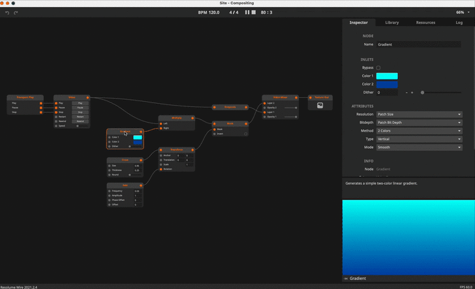Click the Rewind button on Video node

80,121
